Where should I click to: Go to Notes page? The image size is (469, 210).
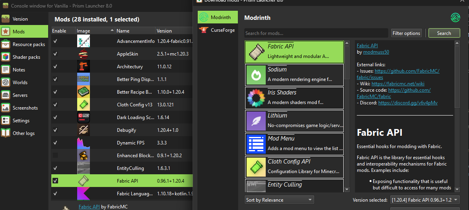click(24, 69)
